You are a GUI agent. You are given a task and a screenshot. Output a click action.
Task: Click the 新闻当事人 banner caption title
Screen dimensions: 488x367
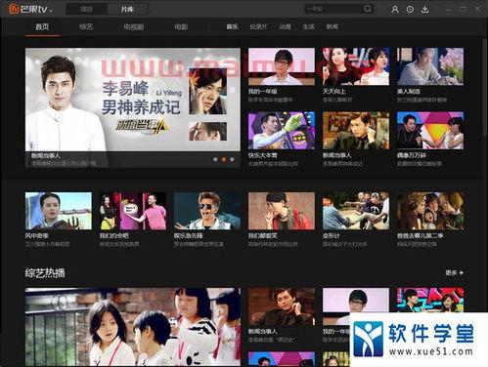pyautogui.click(x=46, y=156)
